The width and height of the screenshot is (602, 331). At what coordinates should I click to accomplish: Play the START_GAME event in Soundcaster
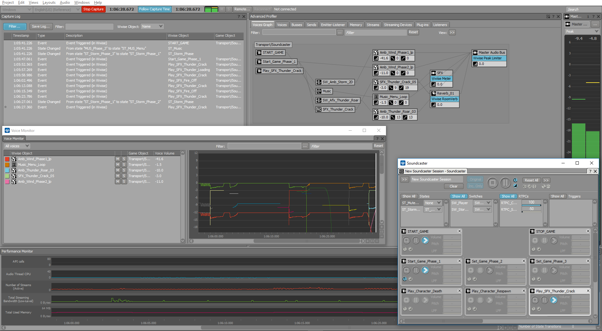(425, 241)
